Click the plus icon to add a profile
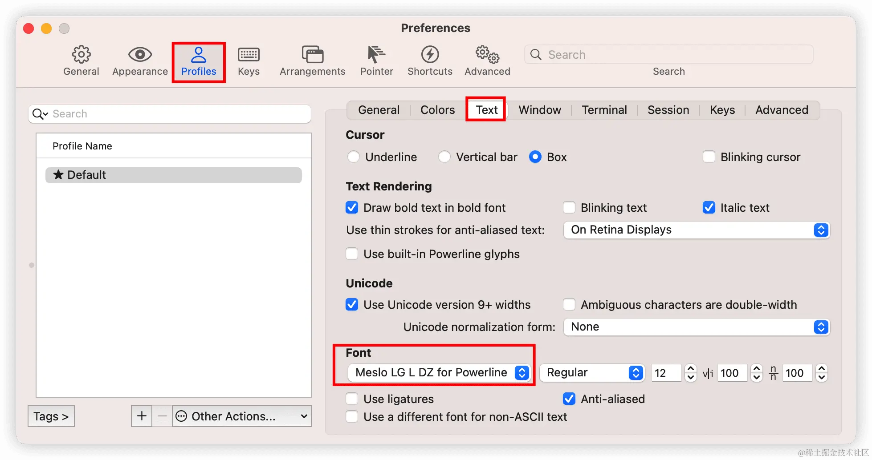 tap(142, 416)
